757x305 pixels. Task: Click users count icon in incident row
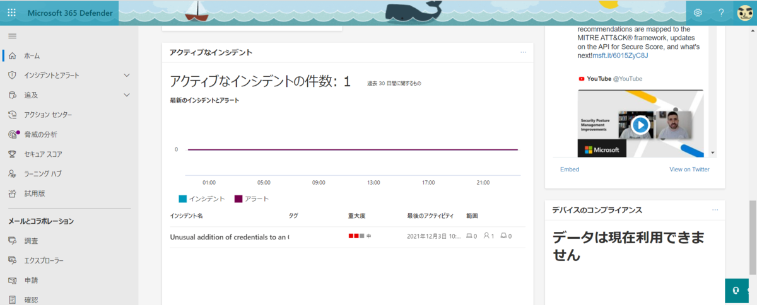point(486,236)
